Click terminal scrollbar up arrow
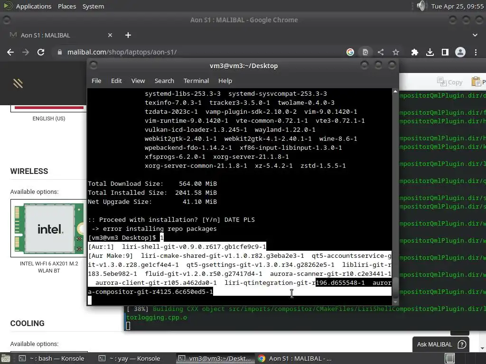This screenshot has width=486, height=364. [x=395, y=91]
